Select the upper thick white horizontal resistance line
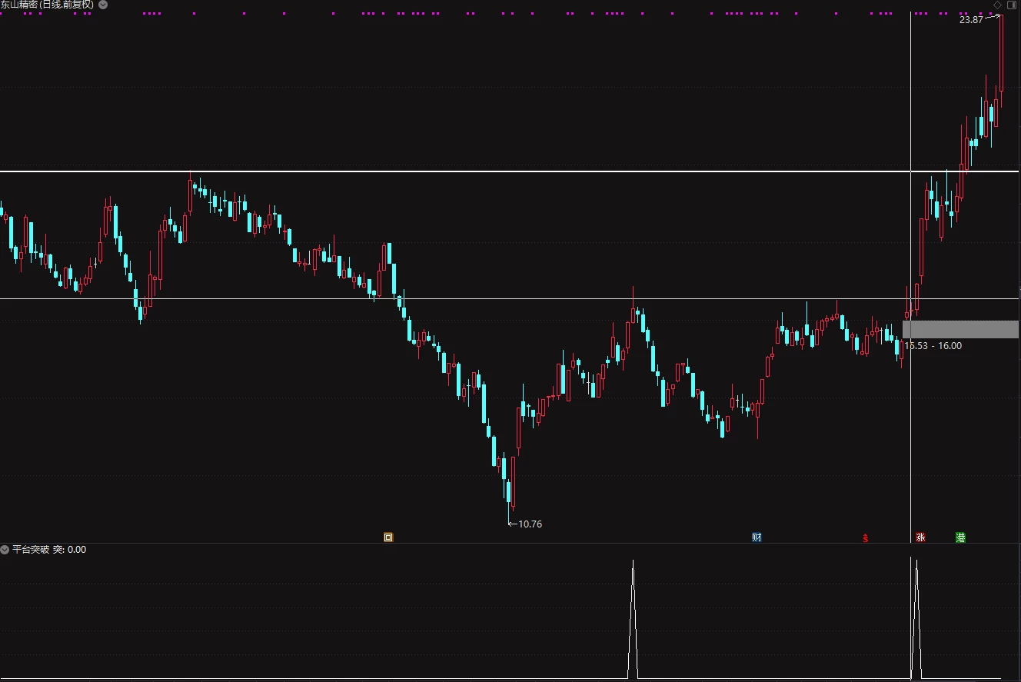The width and height of the screenshot is (1021, 682). click(x=510, y=171)
